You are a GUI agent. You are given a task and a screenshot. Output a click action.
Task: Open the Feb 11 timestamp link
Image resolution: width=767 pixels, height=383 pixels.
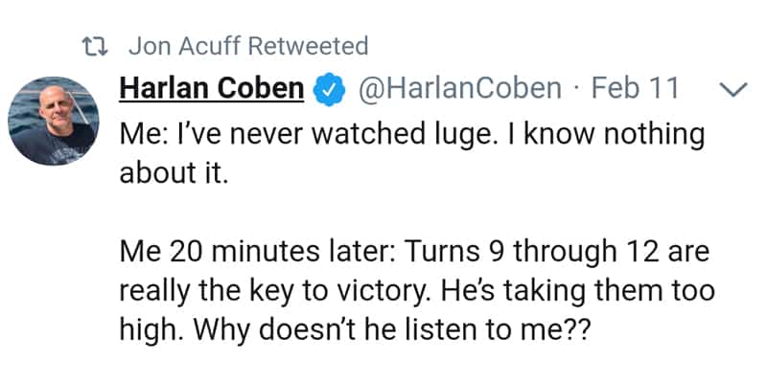(636, 90)
